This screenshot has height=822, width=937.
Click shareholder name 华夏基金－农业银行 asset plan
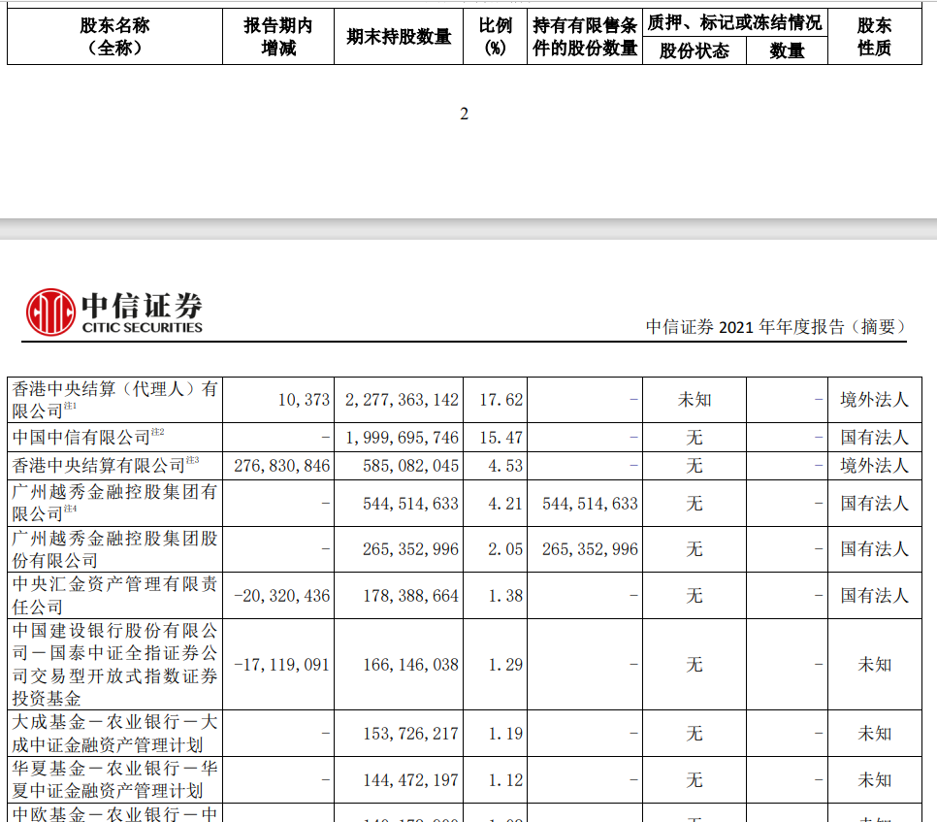[x=114, y=779]
